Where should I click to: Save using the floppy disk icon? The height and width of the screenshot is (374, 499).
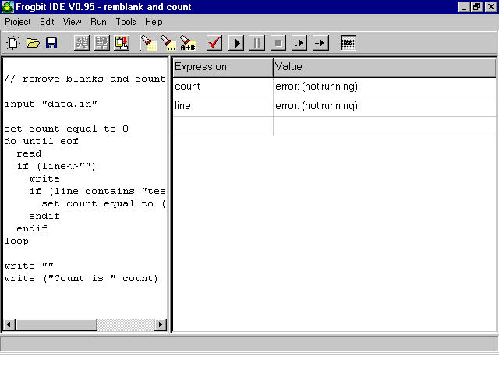pos(51,43)
